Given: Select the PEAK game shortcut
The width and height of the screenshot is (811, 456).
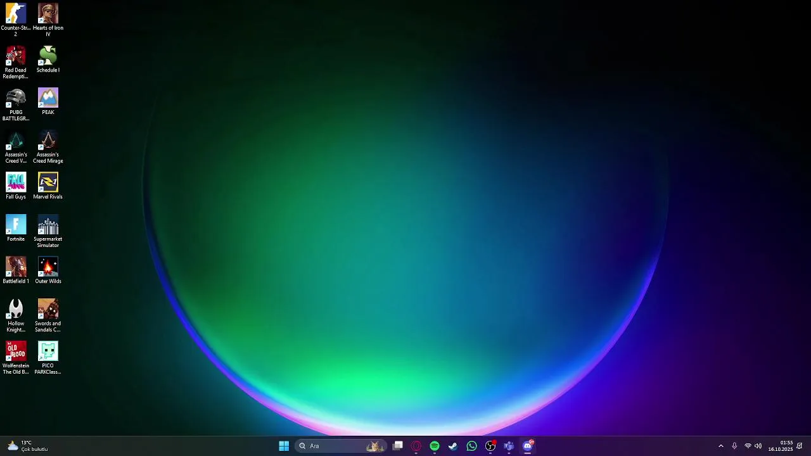Looking at the screenshot, I should 48,101.
